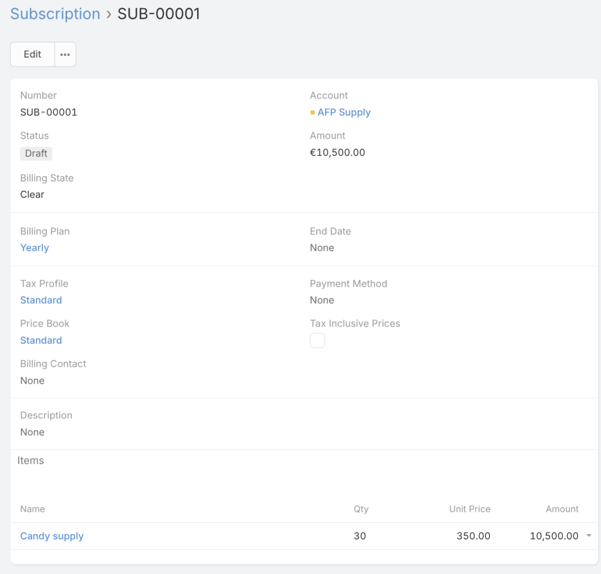Go back to the Subscription list breadcrumb
This screenshot has height=574, width=601.
[x=55, y=14]
